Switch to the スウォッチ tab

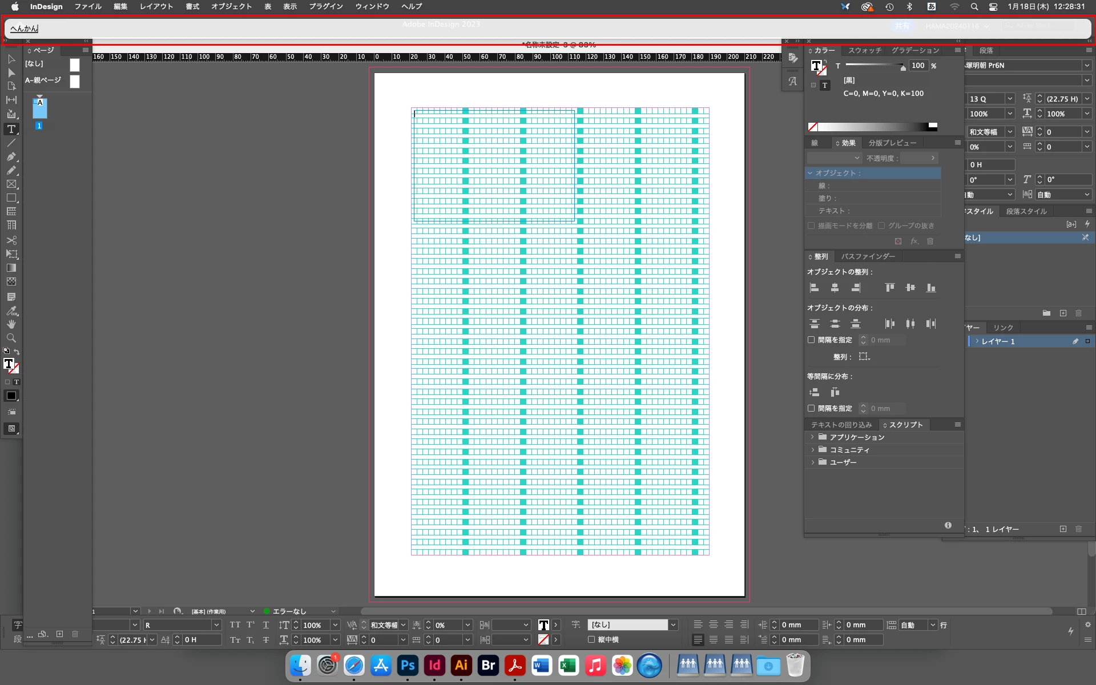[x=864, y=50]
